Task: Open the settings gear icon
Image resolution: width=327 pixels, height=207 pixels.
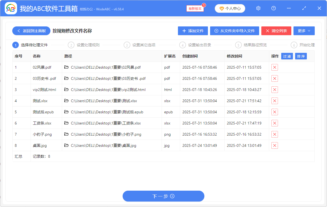Action: 258,8
